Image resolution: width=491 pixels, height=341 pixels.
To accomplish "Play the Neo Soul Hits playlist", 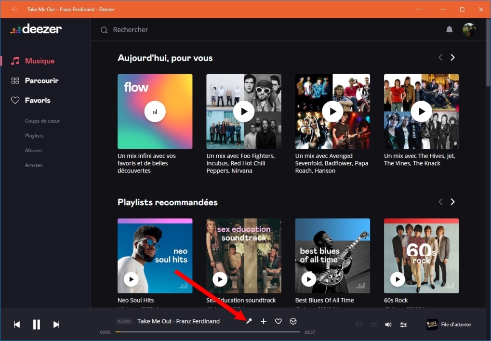I will pos(131,279).
